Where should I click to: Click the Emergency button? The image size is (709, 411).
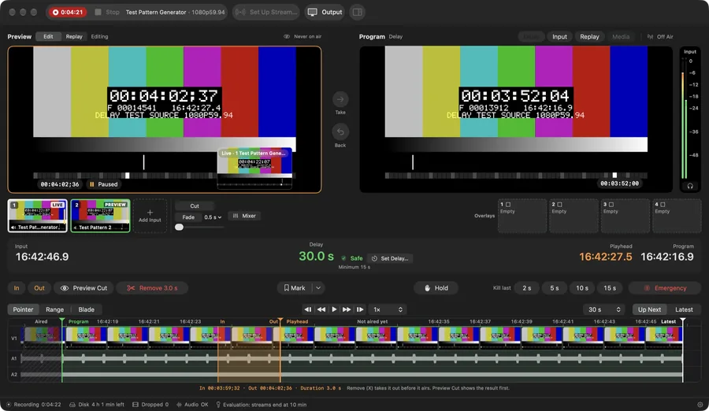coord(665,288)
